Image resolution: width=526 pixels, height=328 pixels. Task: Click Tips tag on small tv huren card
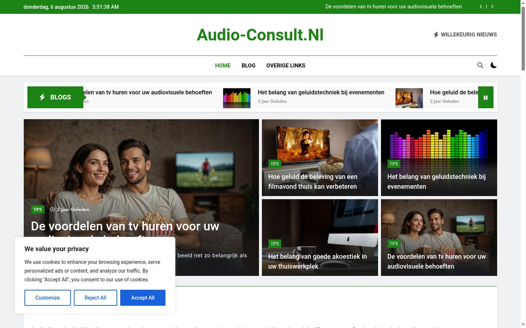[394, 244]
